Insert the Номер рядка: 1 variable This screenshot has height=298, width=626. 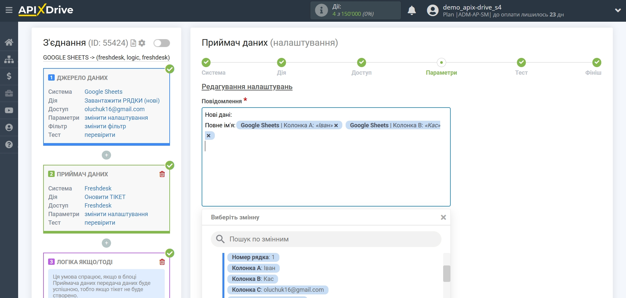(x=253, y=257)
